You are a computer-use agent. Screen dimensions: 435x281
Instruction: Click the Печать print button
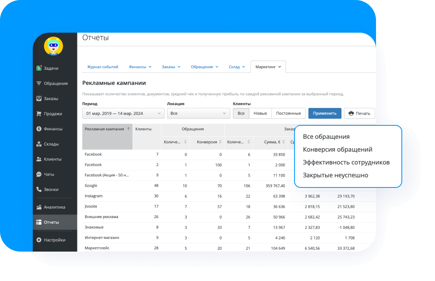(x=359, y=114)
